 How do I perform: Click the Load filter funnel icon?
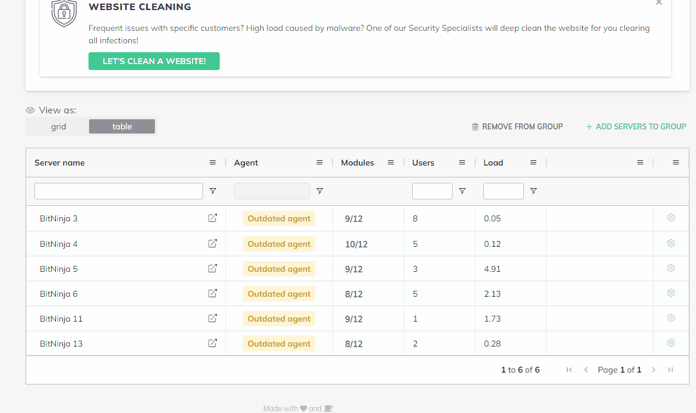pyautogui.click(x=533, y=190)
